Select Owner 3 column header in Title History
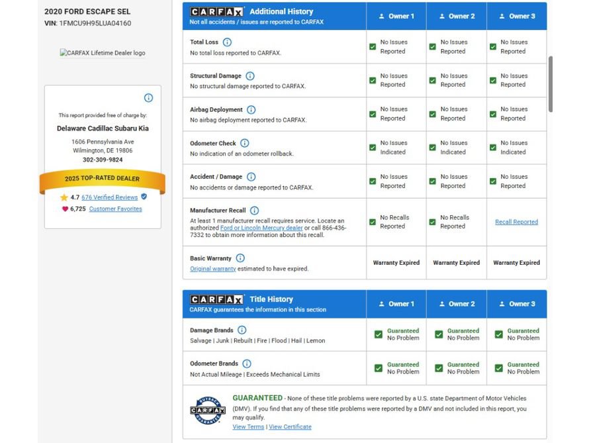Image resolution: width=591 pixels, height=443 pixels. pos(517,304)
